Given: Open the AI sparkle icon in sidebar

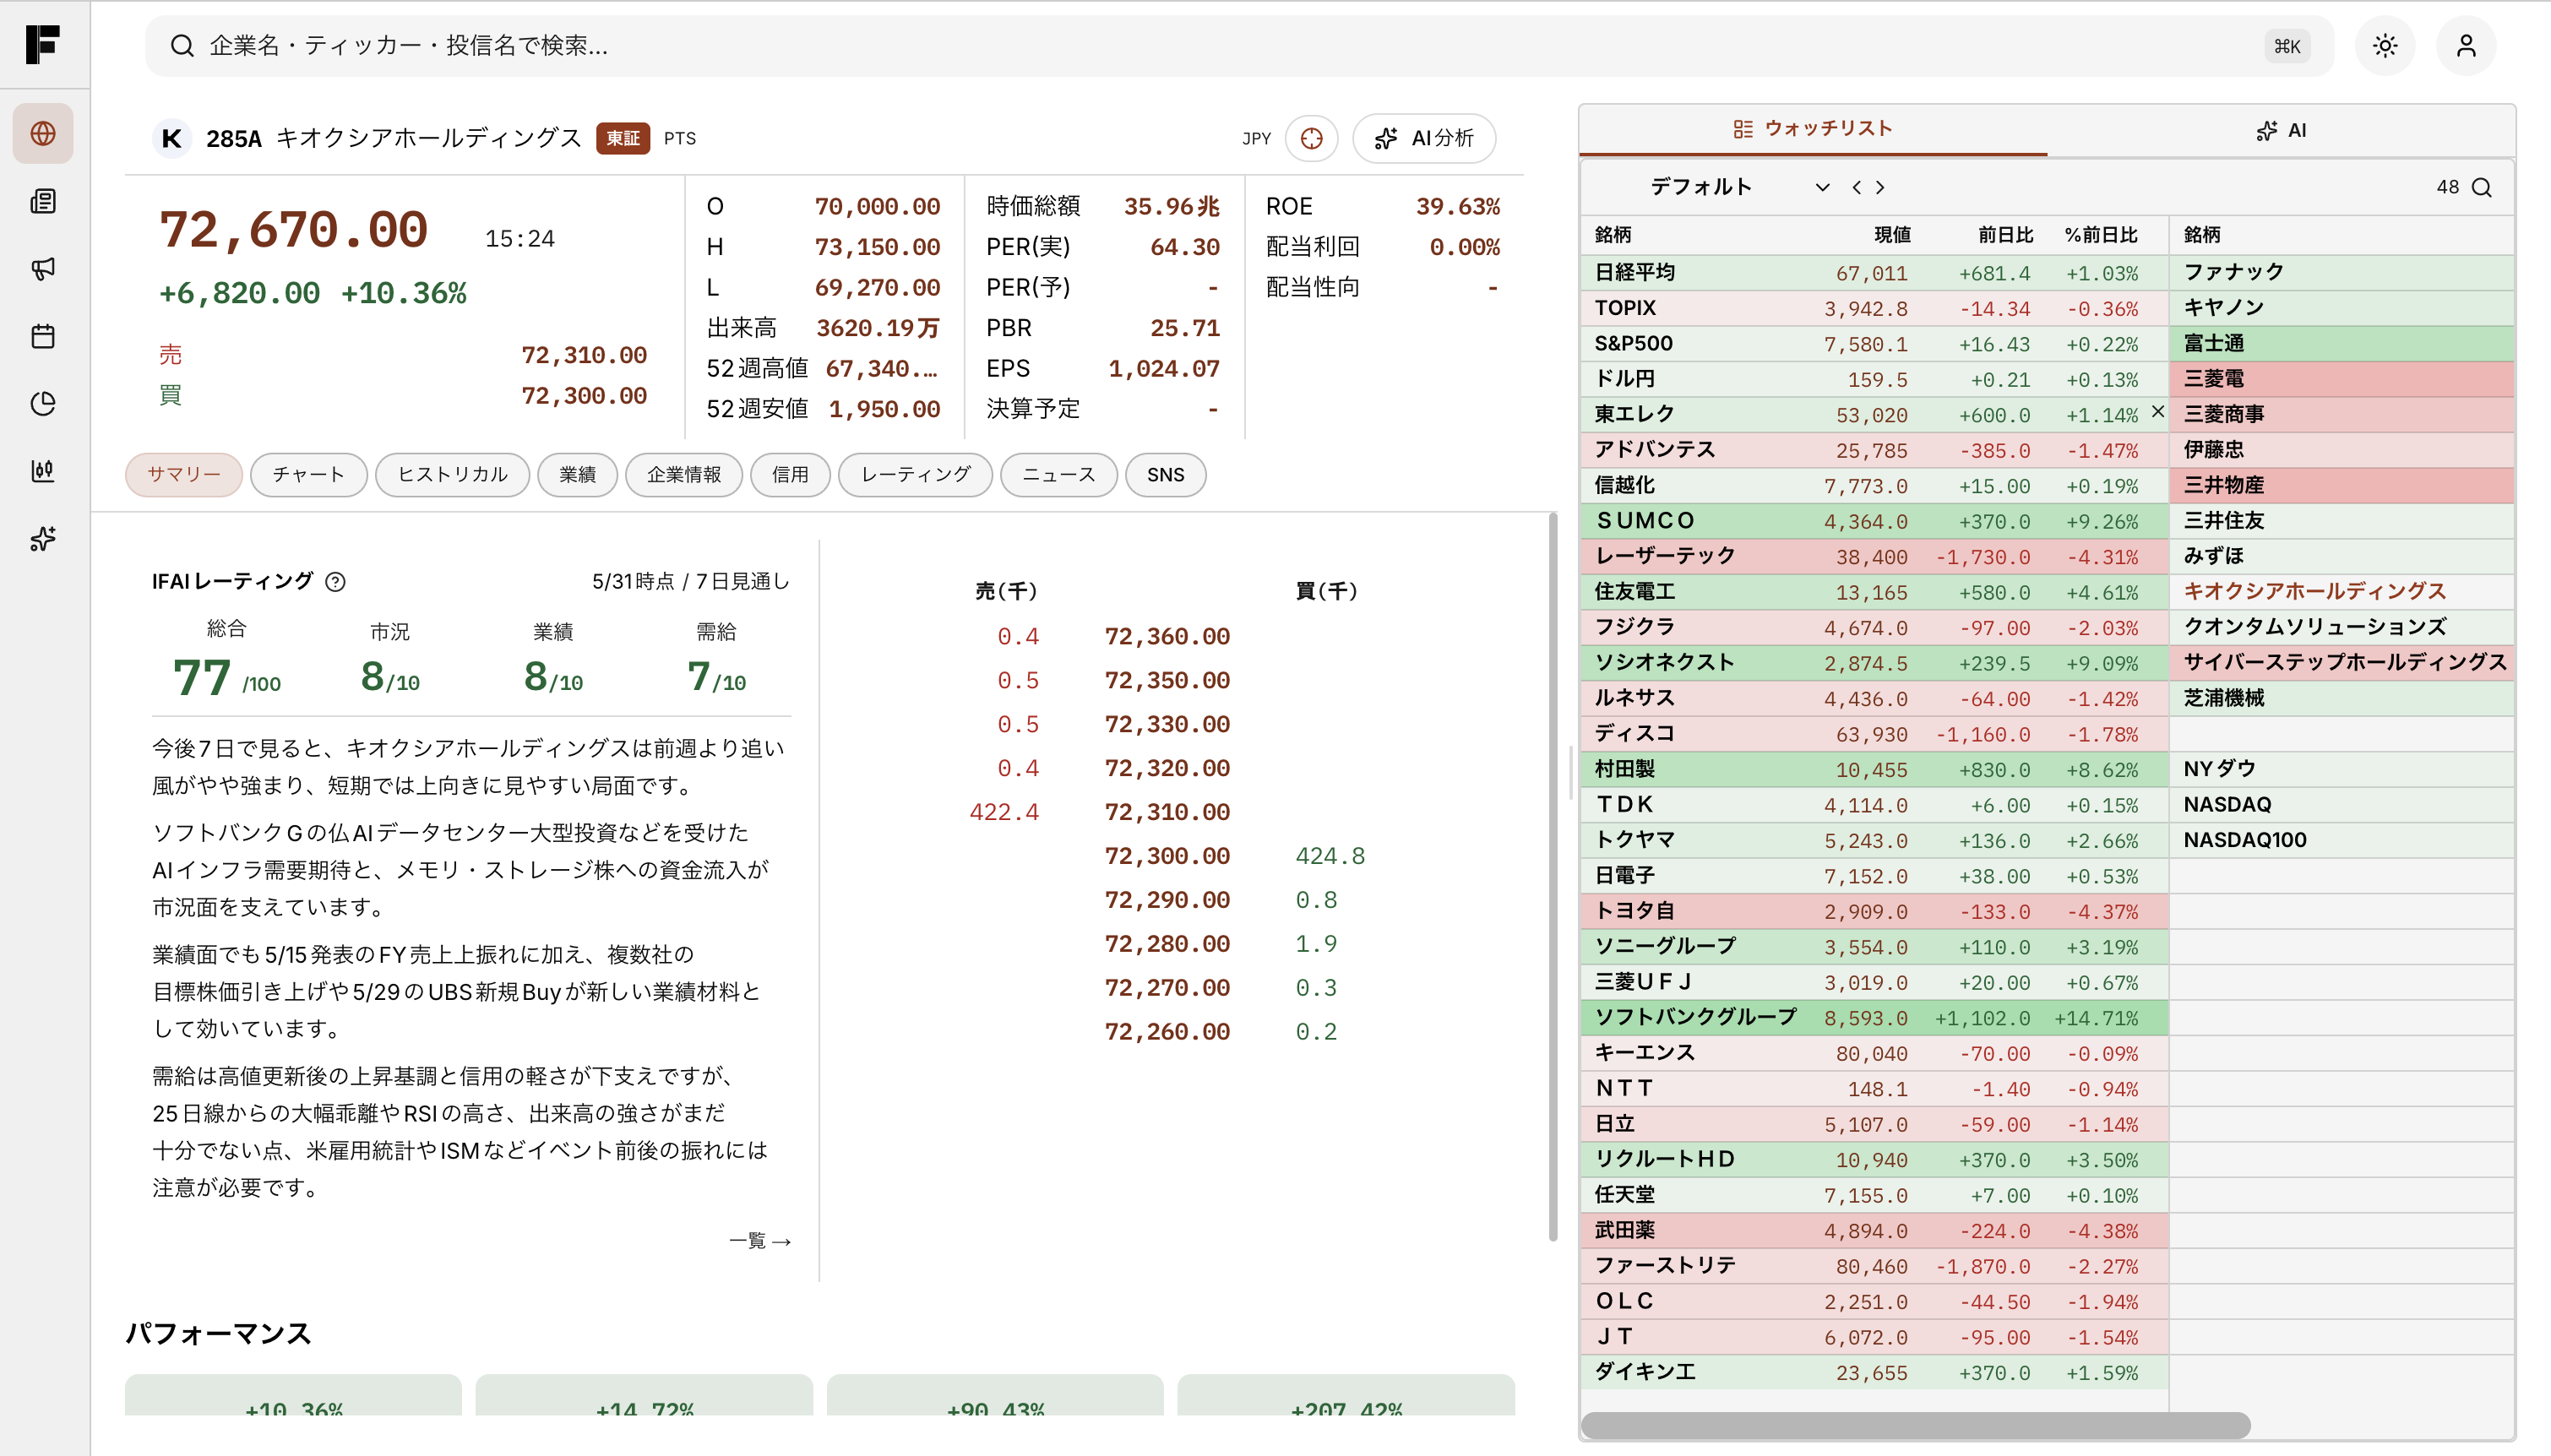Looking at the screenshot, I should click(43, 539).
